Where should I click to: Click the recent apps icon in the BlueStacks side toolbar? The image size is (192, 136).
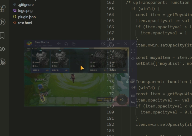click(x=133, y=103)
